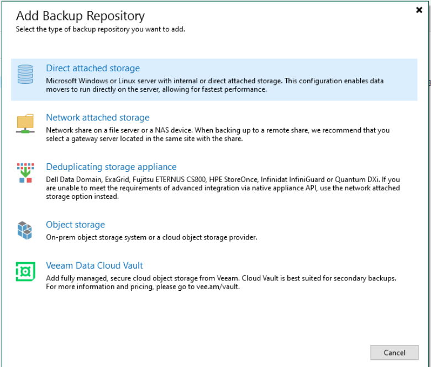Select the Direct attached storage link
The width and height of the screenshot is (431, 367).
tap(93, 68)
